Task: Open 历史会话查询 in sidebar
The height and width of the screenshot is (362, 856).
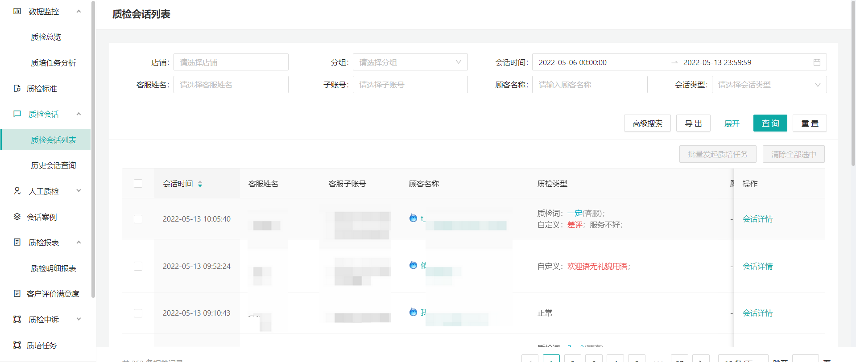Action: pyautogui.click(x=53, y=165)
